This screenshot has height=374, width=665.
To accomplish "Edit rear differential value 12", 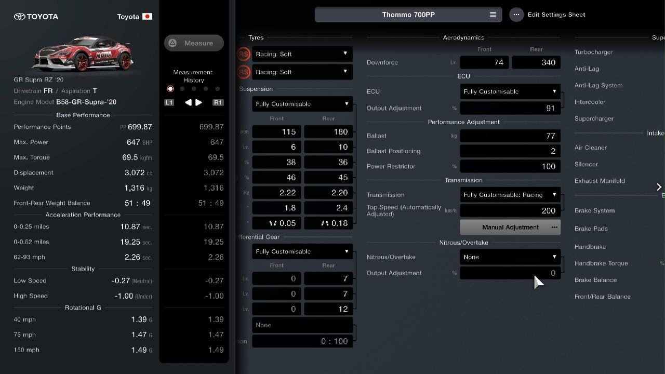I will tap(328, 309).
